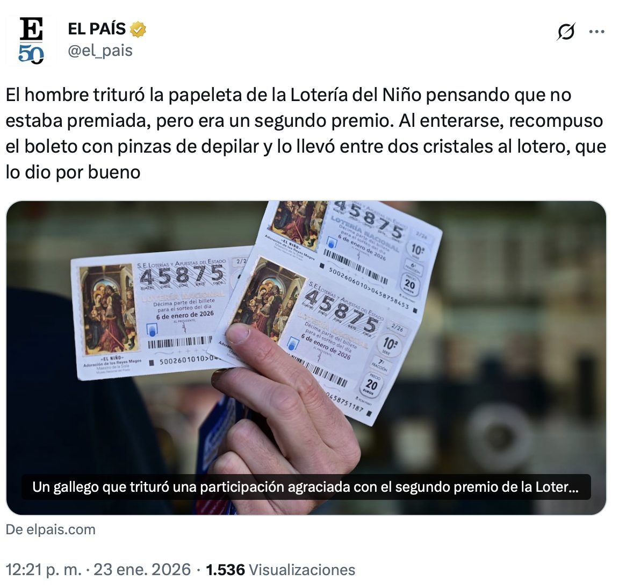Open the three-dot more options menu
This screenshot has width=619, height=588.
coord(596,32)
